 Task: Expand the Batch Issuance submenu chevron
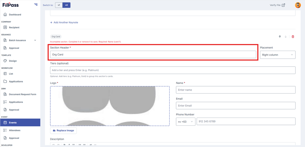coord(35,40)
